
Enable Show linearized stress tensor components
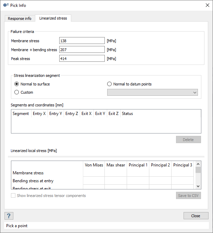click(13, 196)
